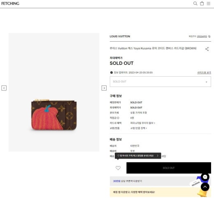Click the view size guide link

pyautogui.click(x=204, y=73)
